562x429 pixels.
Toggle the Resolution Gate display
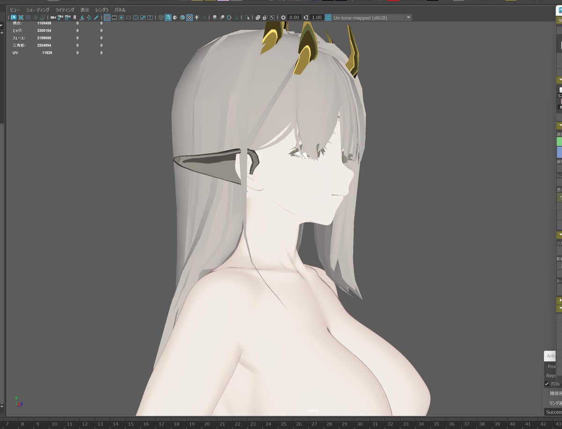coord(121,17)
